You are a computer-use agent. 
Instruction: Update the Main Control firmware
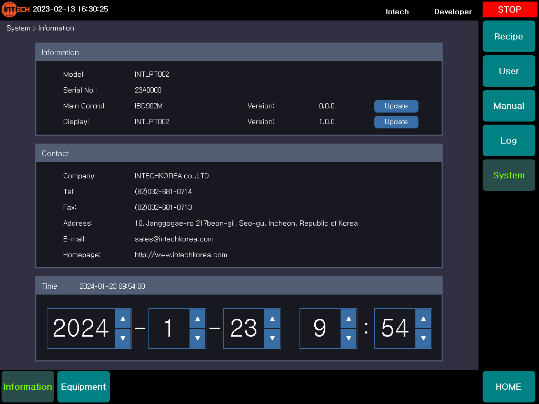click(396, 106)
